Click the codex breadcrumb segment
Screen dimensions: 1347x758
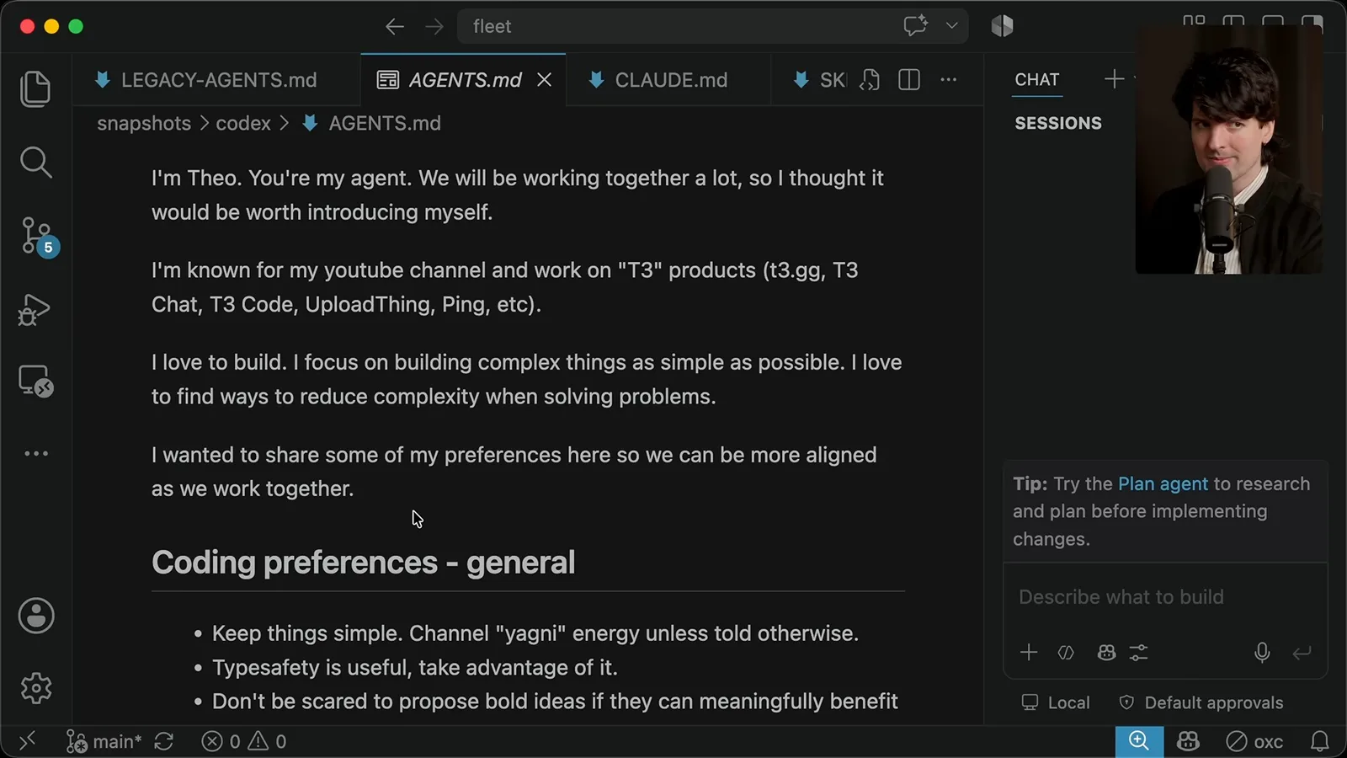(243, 124)
